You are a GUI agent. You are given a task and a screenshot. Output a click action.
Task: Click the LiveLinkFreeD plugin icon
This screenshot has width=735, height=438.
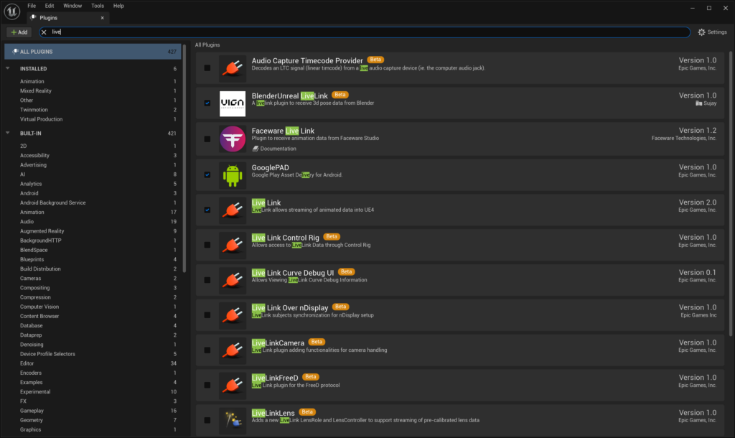pyautogui.click(x=233, y=386)
